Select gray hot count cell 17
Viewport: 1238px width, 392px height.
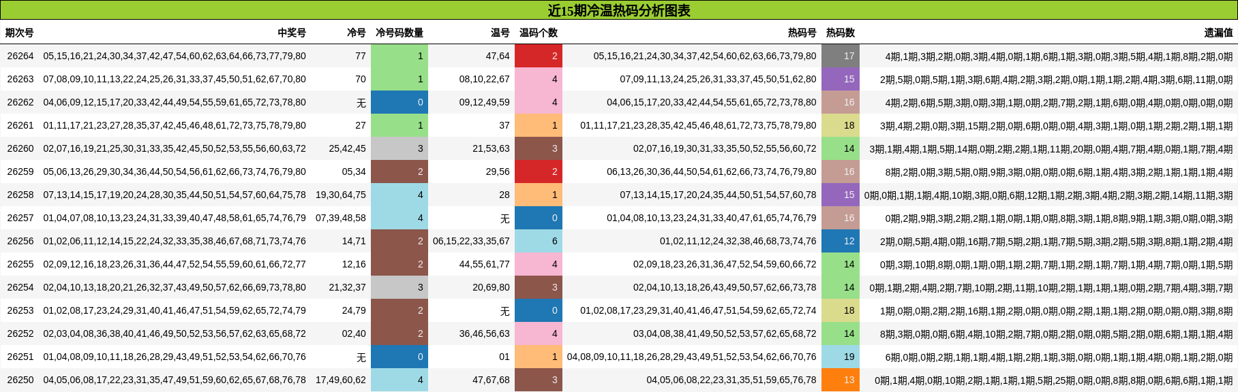click(841, 56)
